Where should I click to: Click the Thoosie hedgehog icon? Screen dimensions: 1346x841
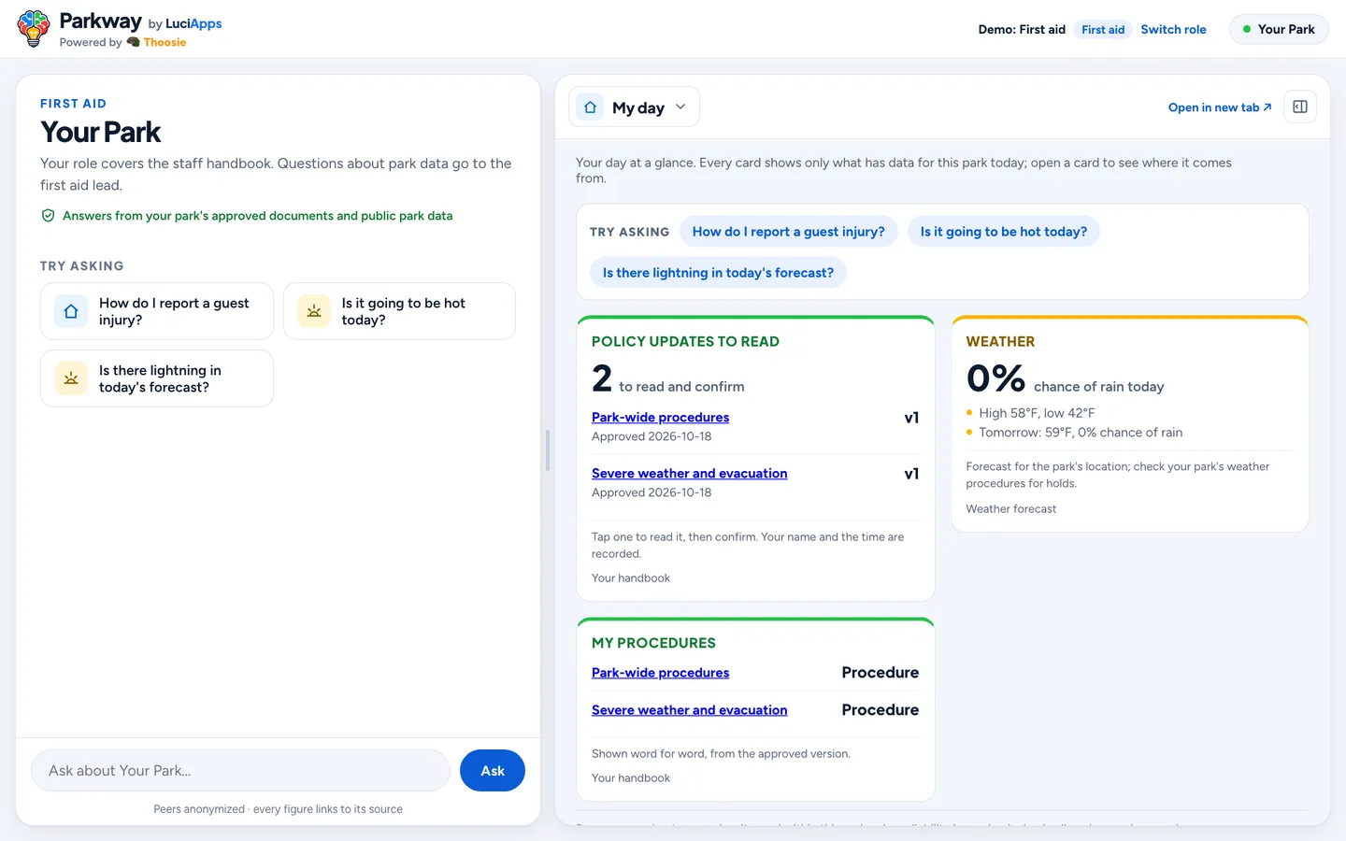[133, 42]
